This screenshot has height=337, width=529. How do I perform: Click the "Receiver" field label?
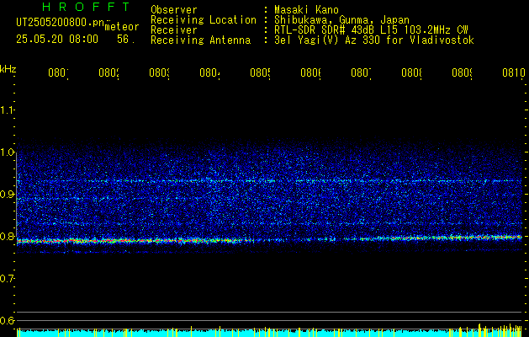(174, 30)
